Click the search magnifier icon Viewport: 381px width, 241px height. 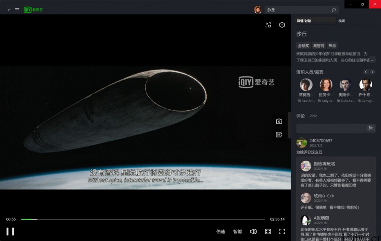click(334, 10)
